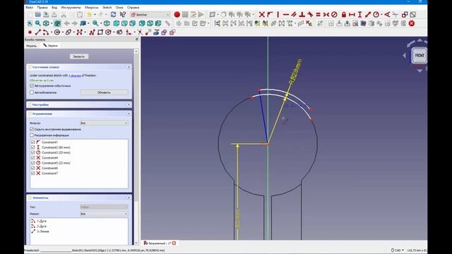Apply coincident constraint from the constraints toolbar
Viewport: 452px width, 254px height.
[262, 14]
